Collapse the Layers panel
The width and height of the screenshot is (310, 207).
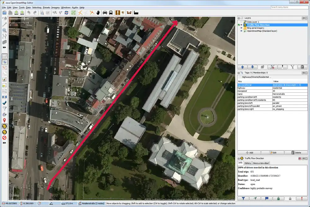(239, 18)
